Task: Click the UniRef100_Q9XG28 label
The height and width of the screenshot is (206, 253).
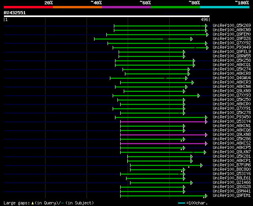Action: pyautogui.click(x=232, y=187)
